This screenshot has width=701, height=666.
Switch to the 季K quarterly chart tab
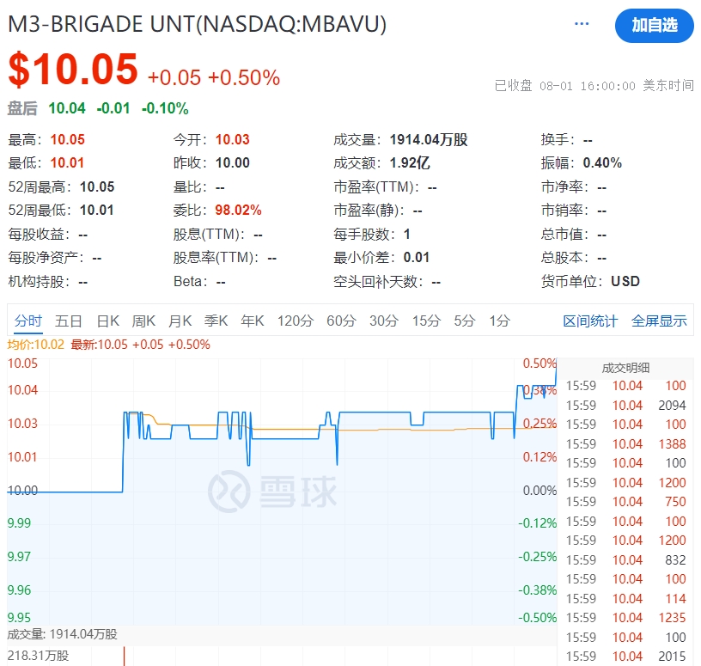[x=215, y=320]
